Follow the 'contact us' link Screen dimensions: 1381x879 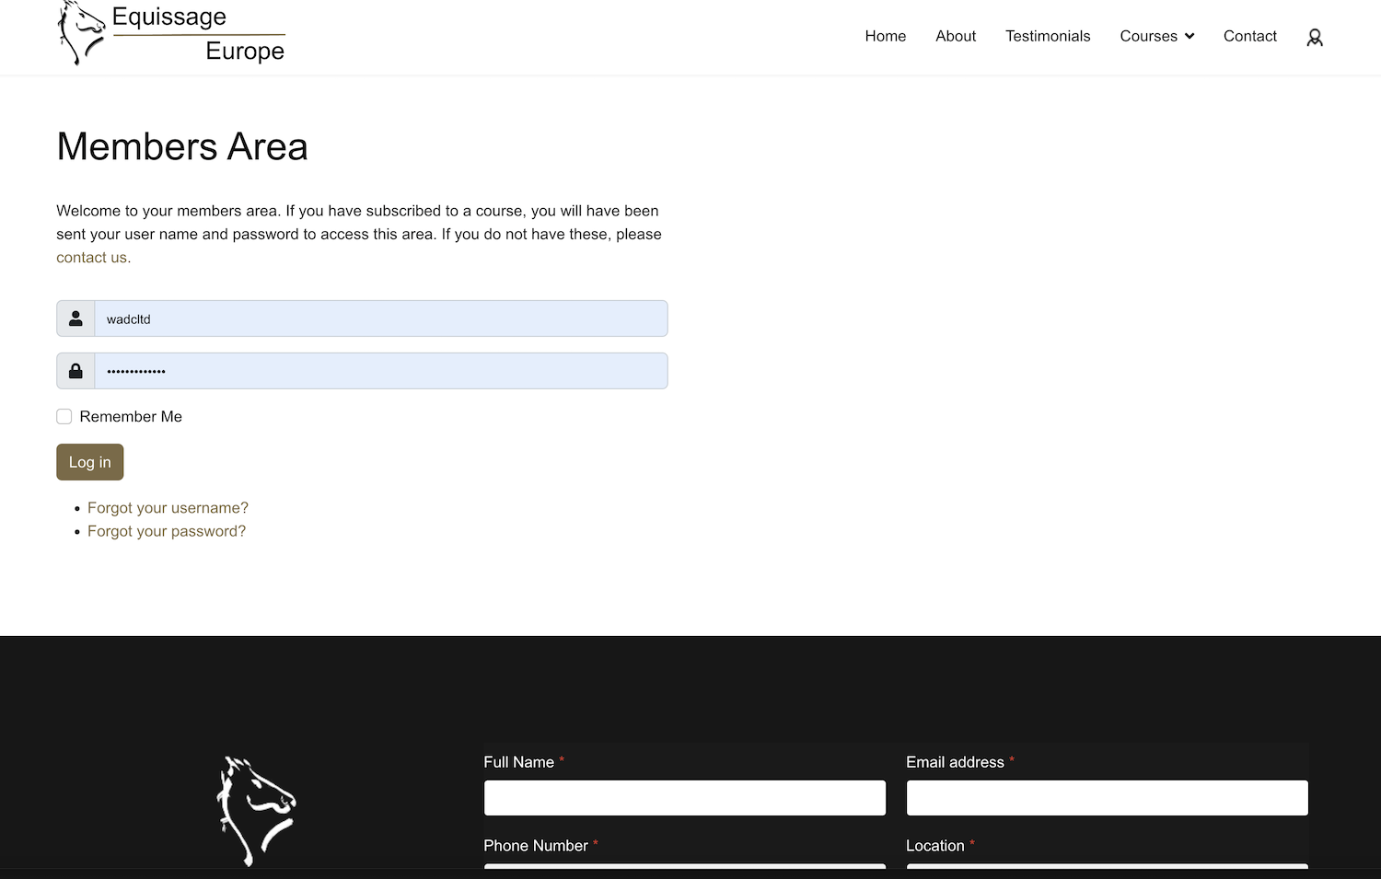coord(93,258)
